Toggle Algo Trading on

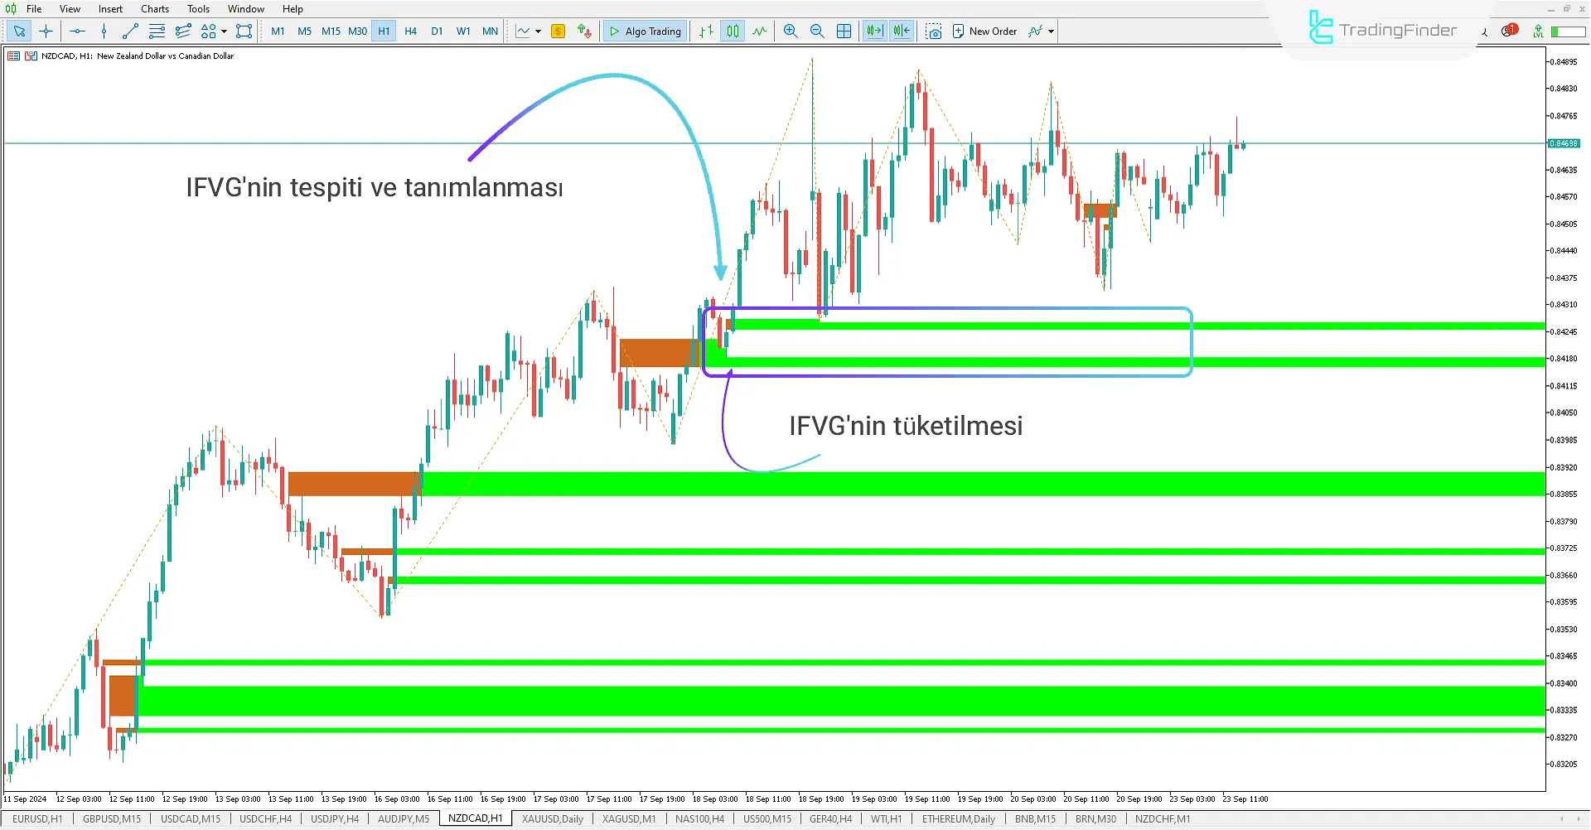pyautogui.click(x=645, y=31)
